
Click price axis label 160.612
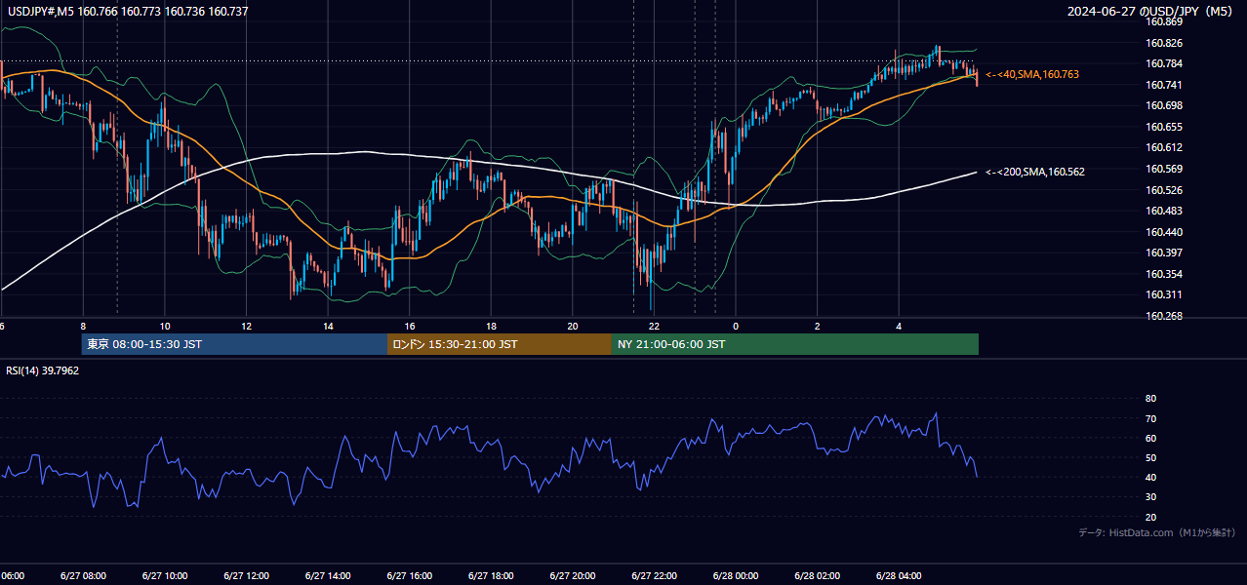tap(1164, 147)
